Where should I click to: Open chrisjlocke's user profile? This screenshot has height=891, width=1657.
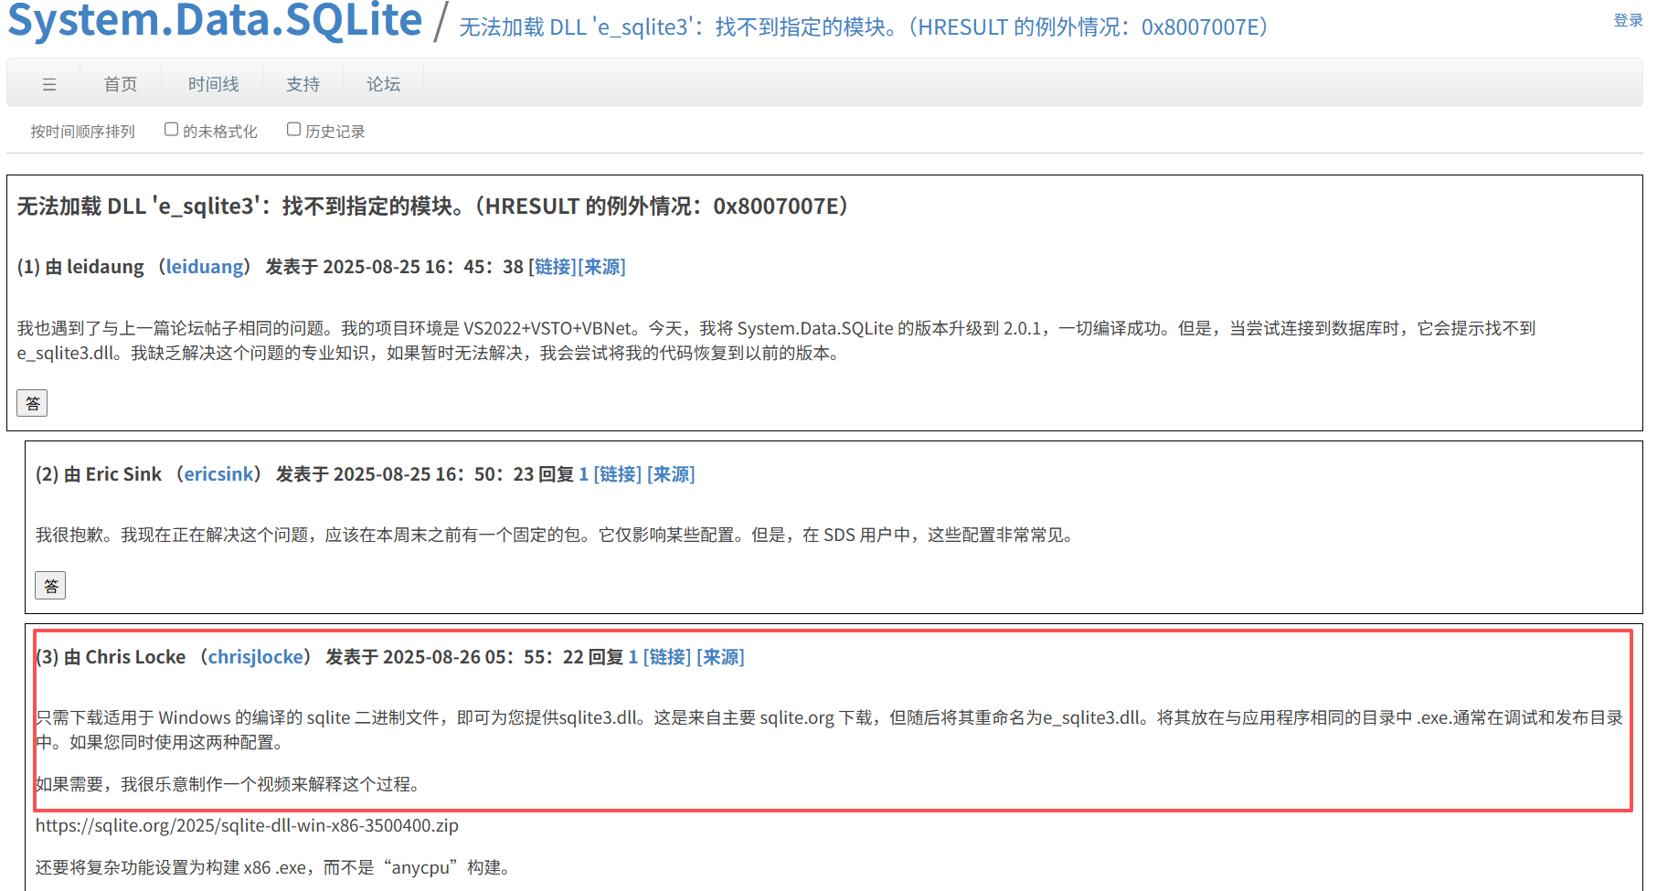pyautogui.click(x=256, y=656)
